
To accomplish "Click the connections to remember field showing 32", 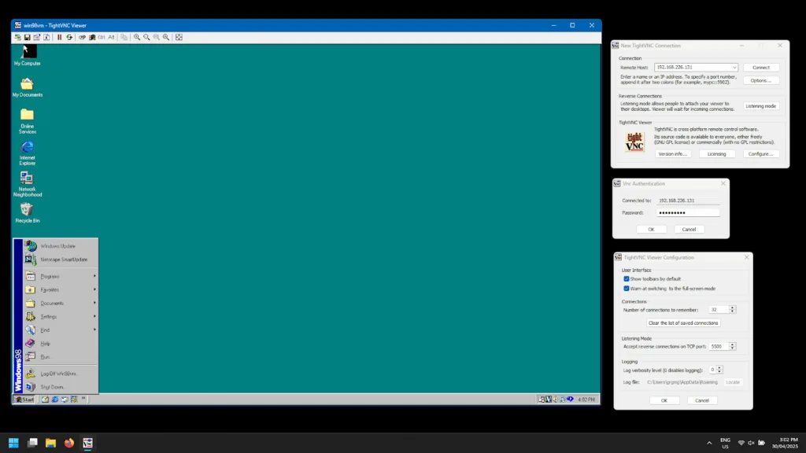I will (719, 310).
